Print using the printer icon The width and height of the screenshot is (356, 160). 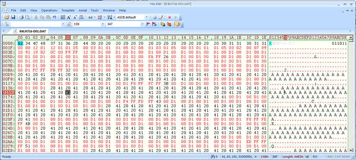21,17
